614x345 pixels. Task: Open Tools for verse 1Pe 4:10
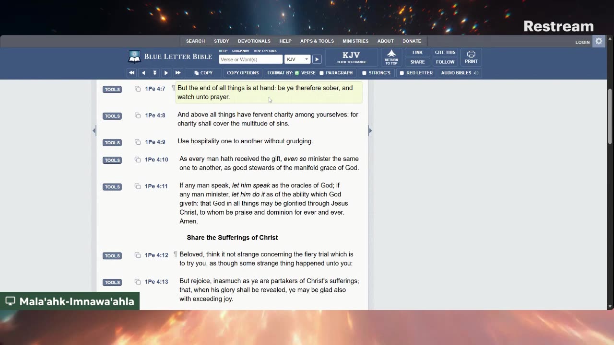(112, 160)
